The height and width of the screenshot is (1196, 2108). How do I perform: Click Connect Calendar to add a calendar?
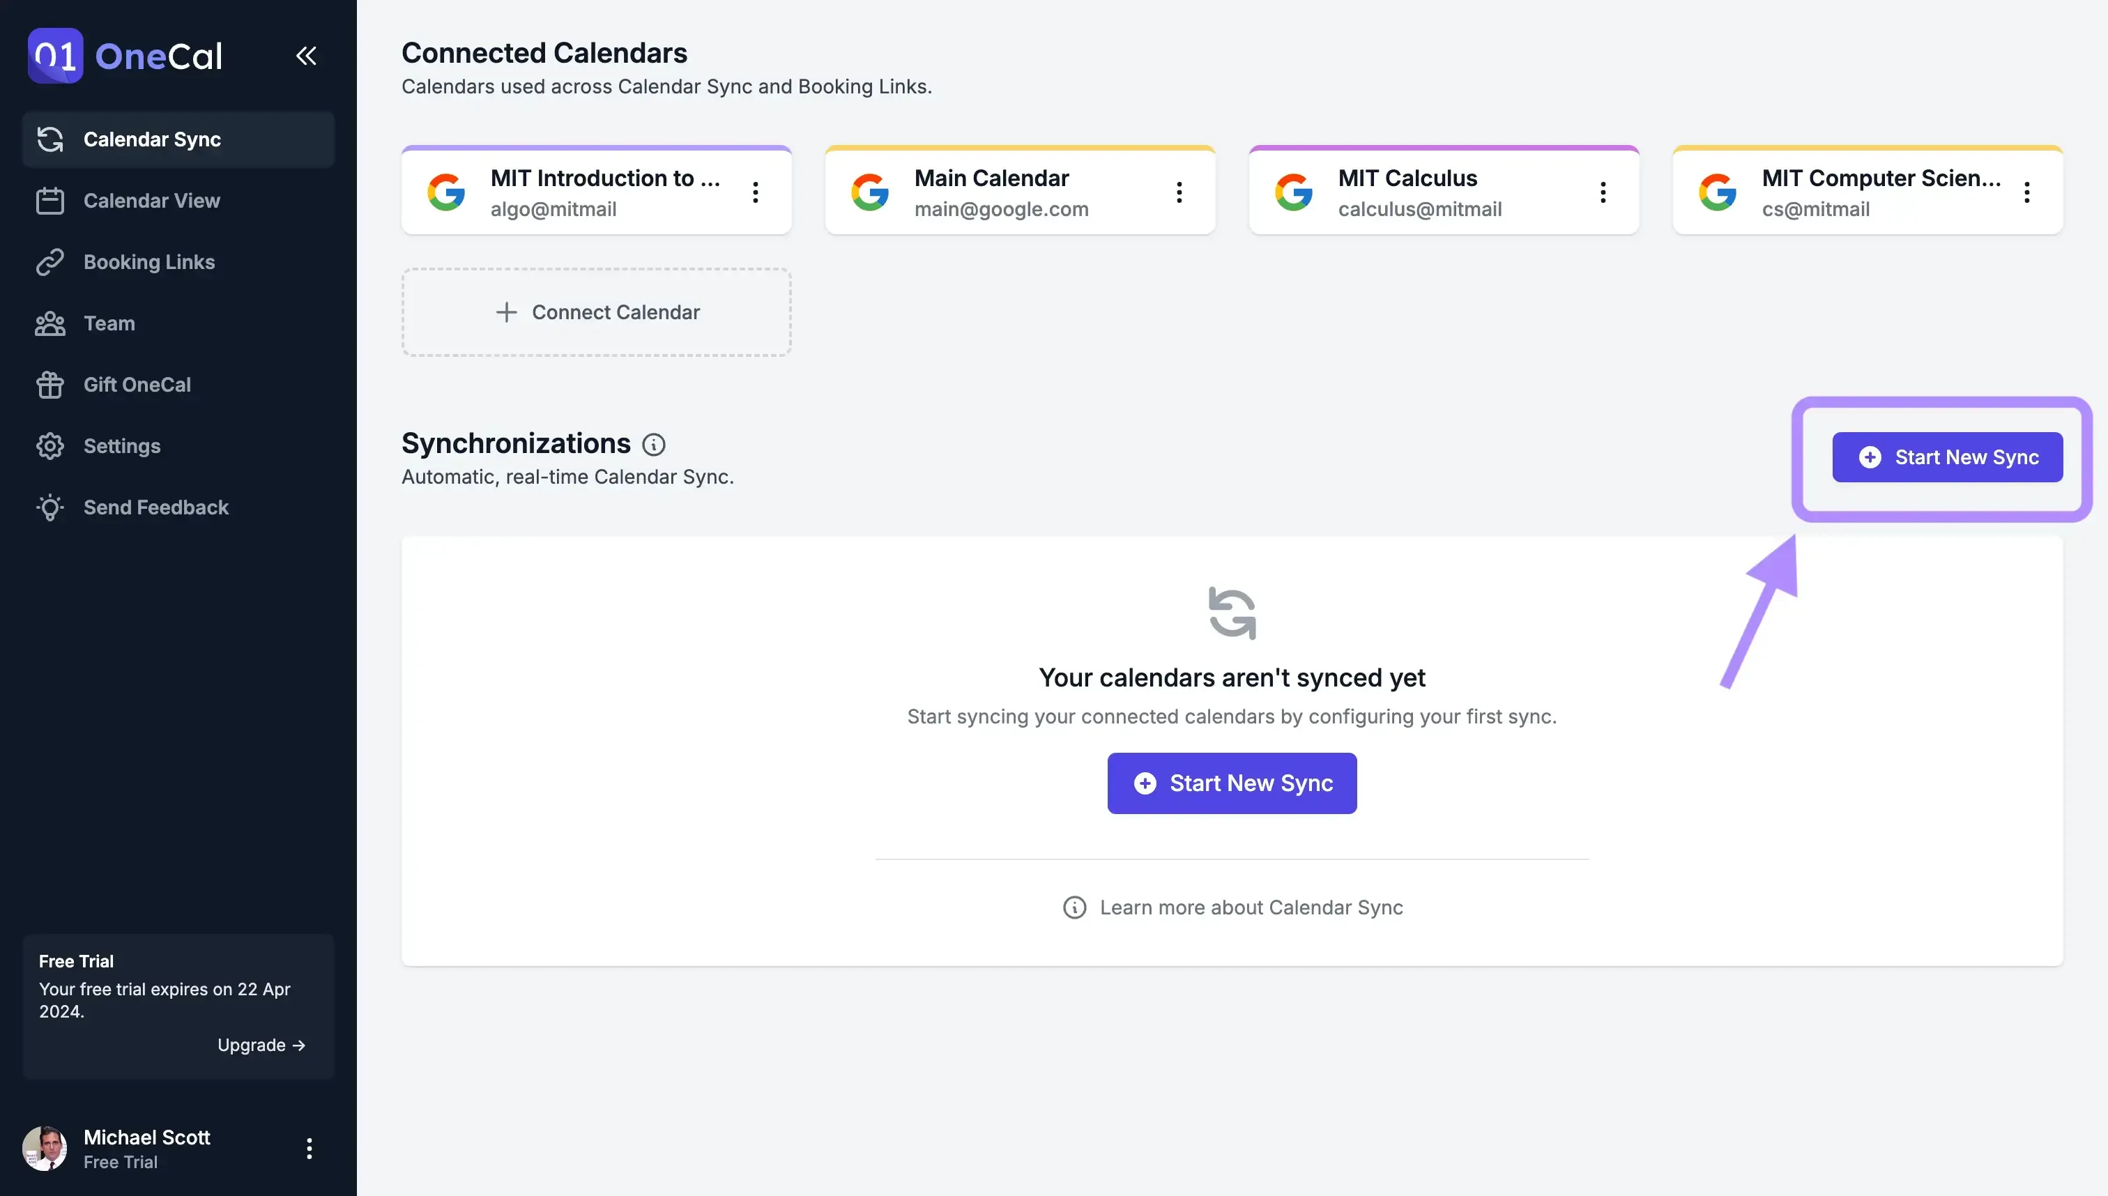pos(597,312)
